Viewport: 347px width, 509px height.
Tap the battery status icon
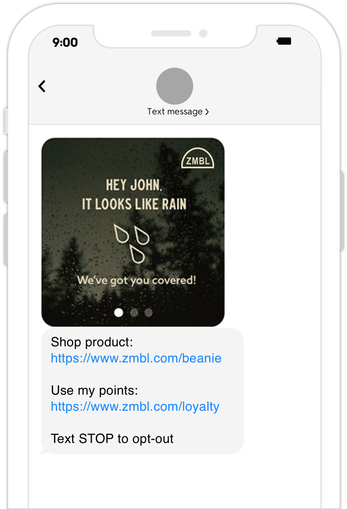[284, 41]
